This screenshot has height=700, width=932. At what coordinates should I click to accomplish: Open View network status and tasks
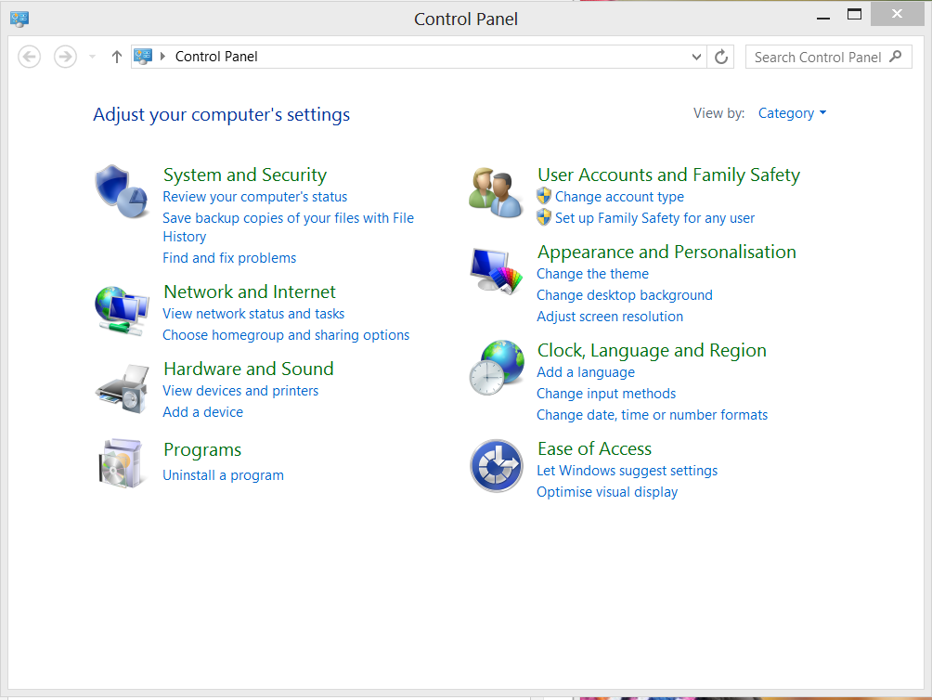[253, 314]
